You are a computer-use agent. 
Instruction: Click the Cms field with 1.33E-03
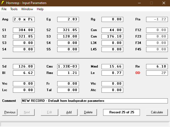click(x=68, y=66)
